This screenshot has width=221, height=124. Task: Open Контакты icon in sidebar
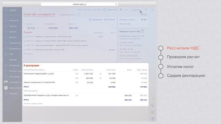pos(6,21)
